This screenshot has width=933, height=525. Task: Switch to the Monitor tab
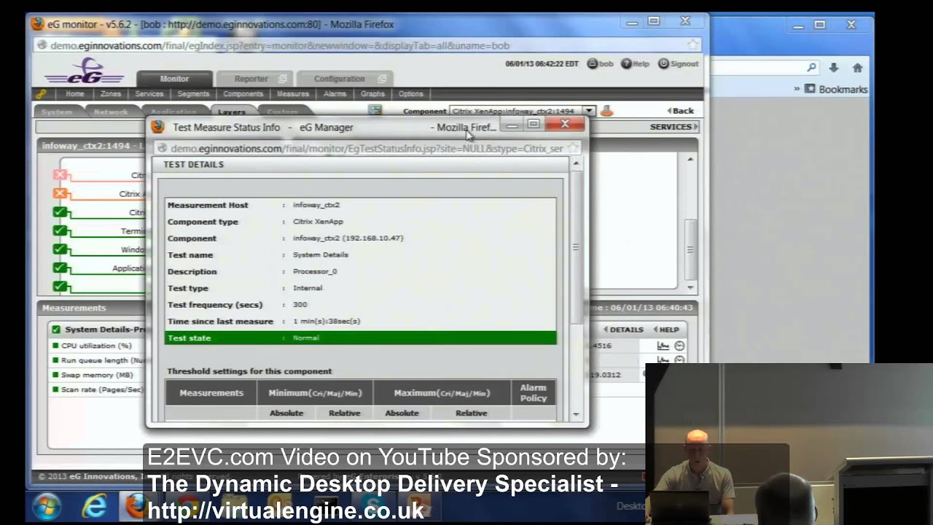pyautogui.click(x=174, y=79)
